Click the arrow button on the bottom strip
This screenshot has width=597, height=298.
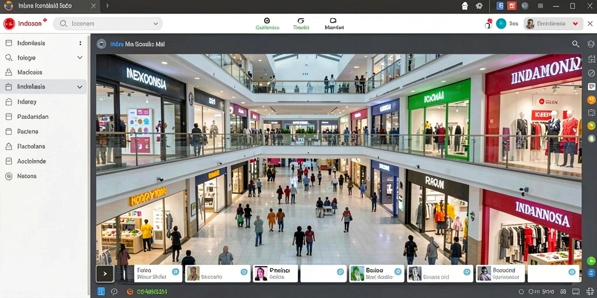pyautogui.click(x=105, y=274)
